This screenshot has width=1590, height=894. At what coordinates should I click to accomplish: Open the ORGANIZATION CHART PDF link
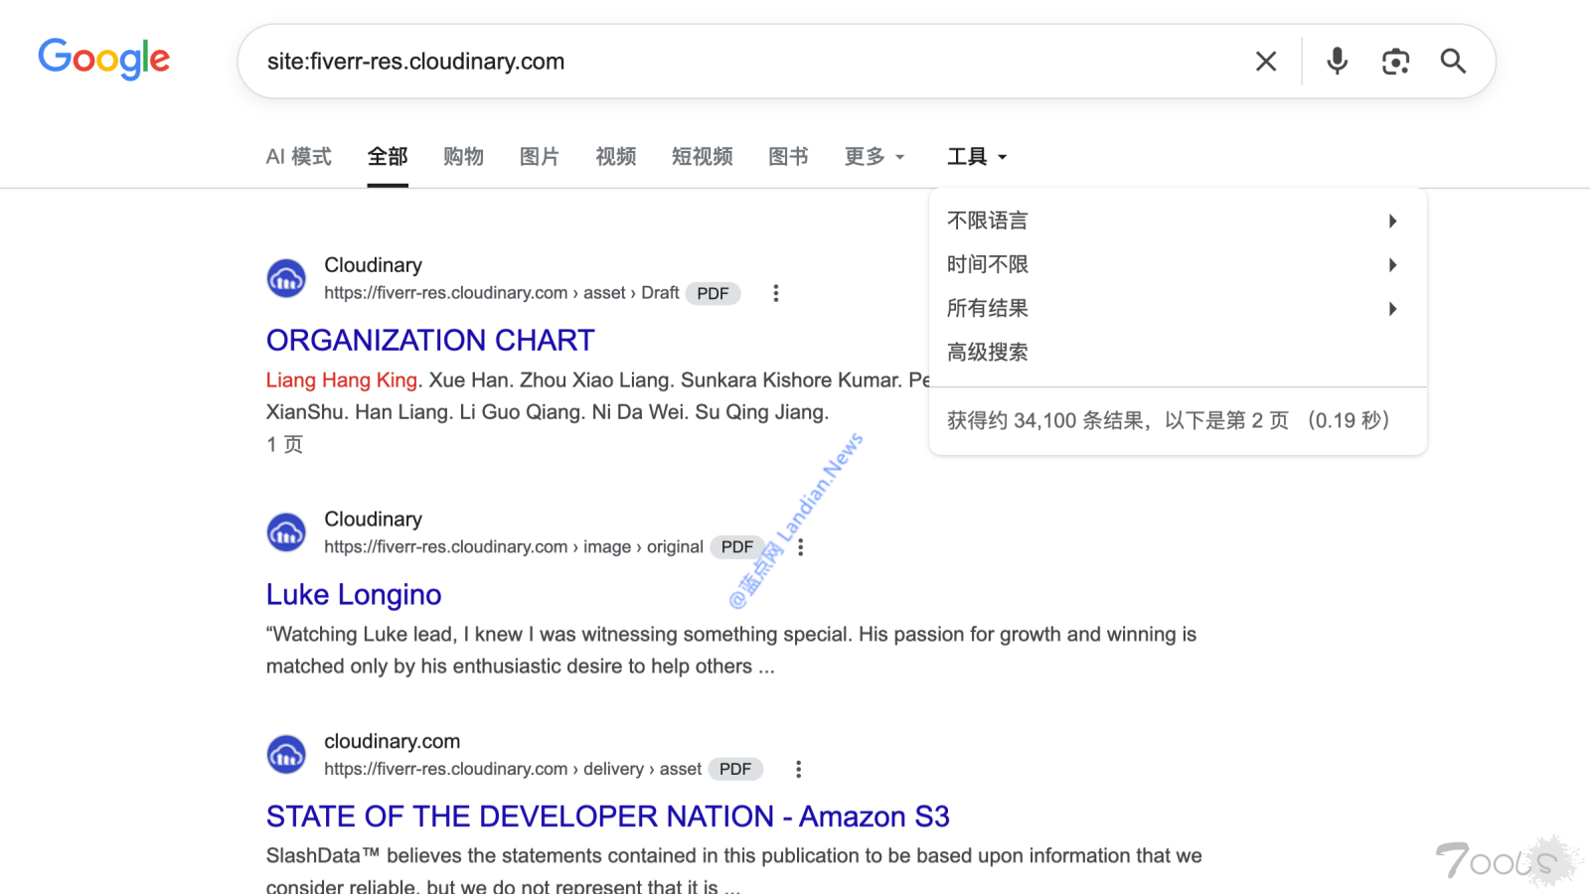(x=429, y=340)
